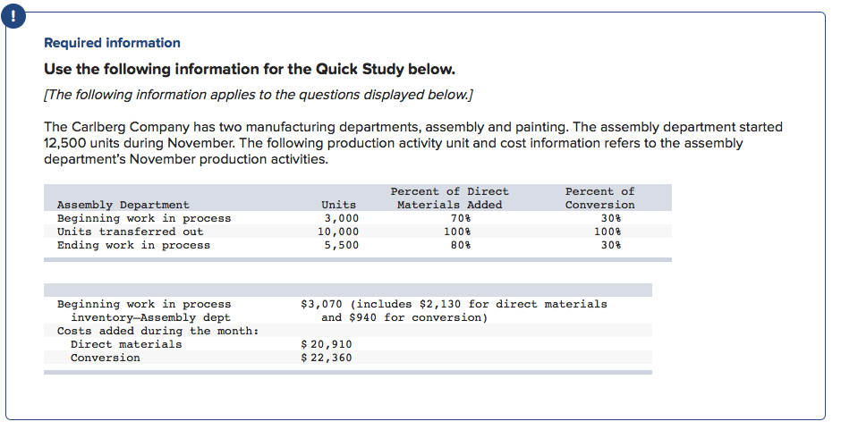Click the 'Units' column header

[338, 205]
